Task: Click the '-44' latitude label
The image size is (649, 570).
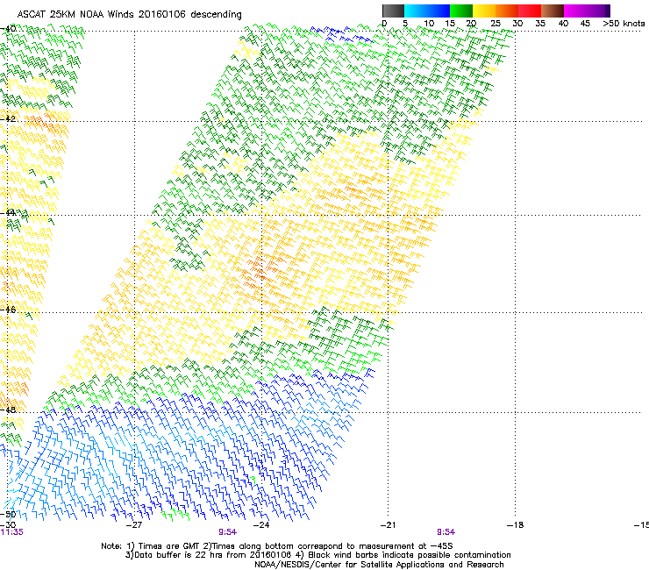Action: pos(8,212)
